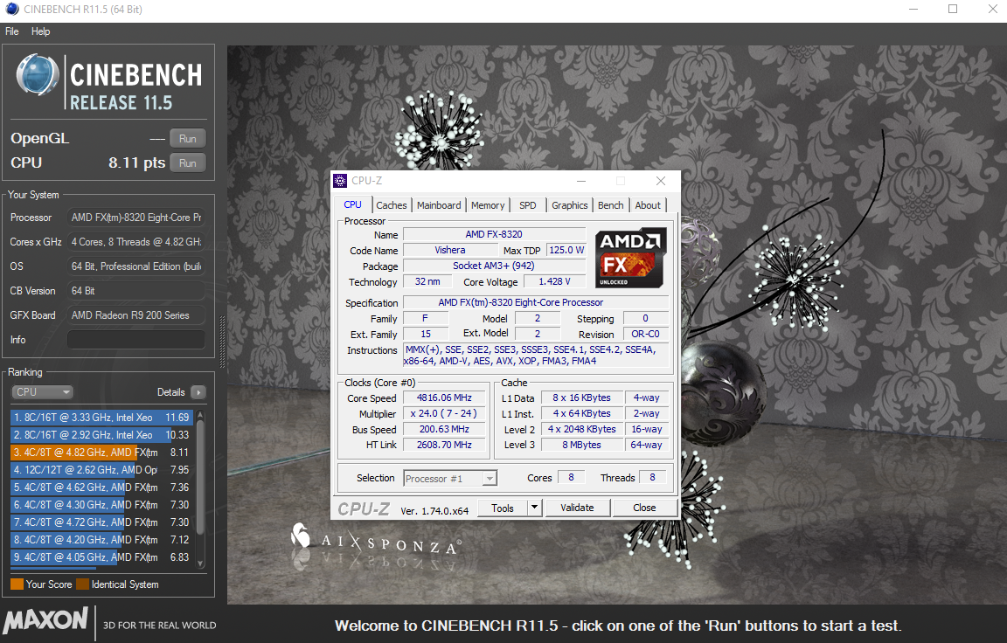Select highlighted ranking row 4C/8T @ 4.82 GHz

pyautogui.click(x=101, y=453)
